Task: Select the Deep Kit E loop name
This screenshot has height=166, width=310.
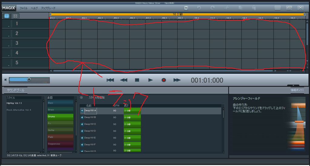Action: pyautogui.click(x=90, y=138)
